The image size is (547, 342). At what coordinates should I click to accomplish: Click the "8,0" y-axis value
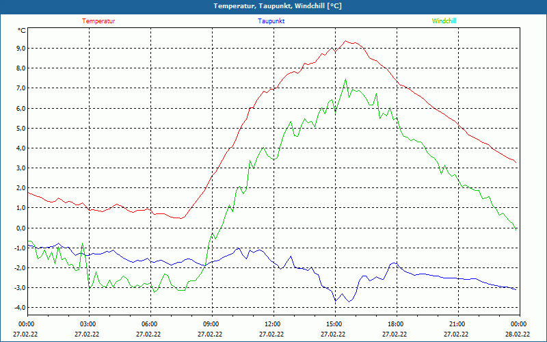21,68
